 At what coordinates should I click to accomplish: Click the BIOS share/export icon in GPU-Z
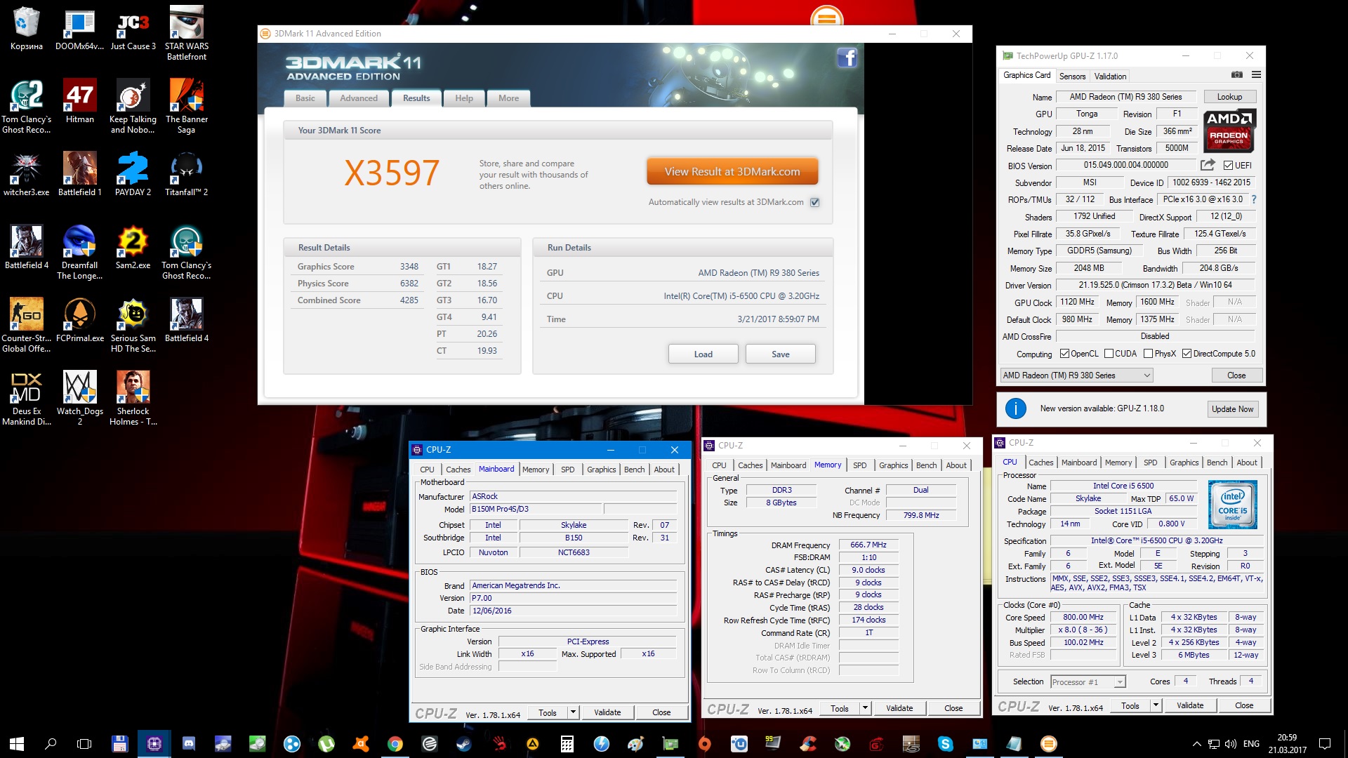[x=1208, y=165]
